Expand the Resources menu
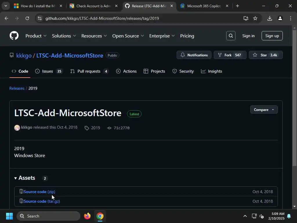The image size is (297, 223). 94,36
